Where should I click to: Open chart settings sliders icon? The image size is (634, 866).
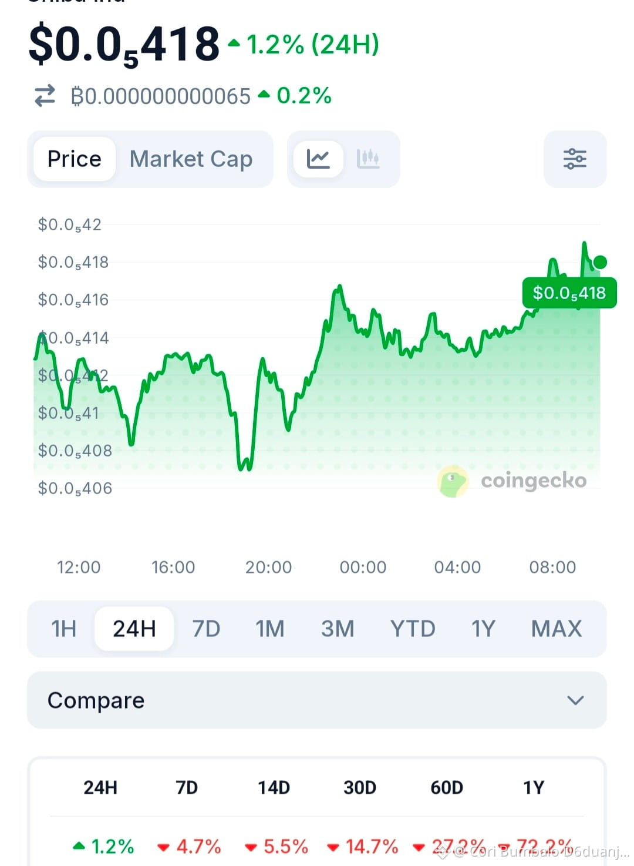[575, 159]
